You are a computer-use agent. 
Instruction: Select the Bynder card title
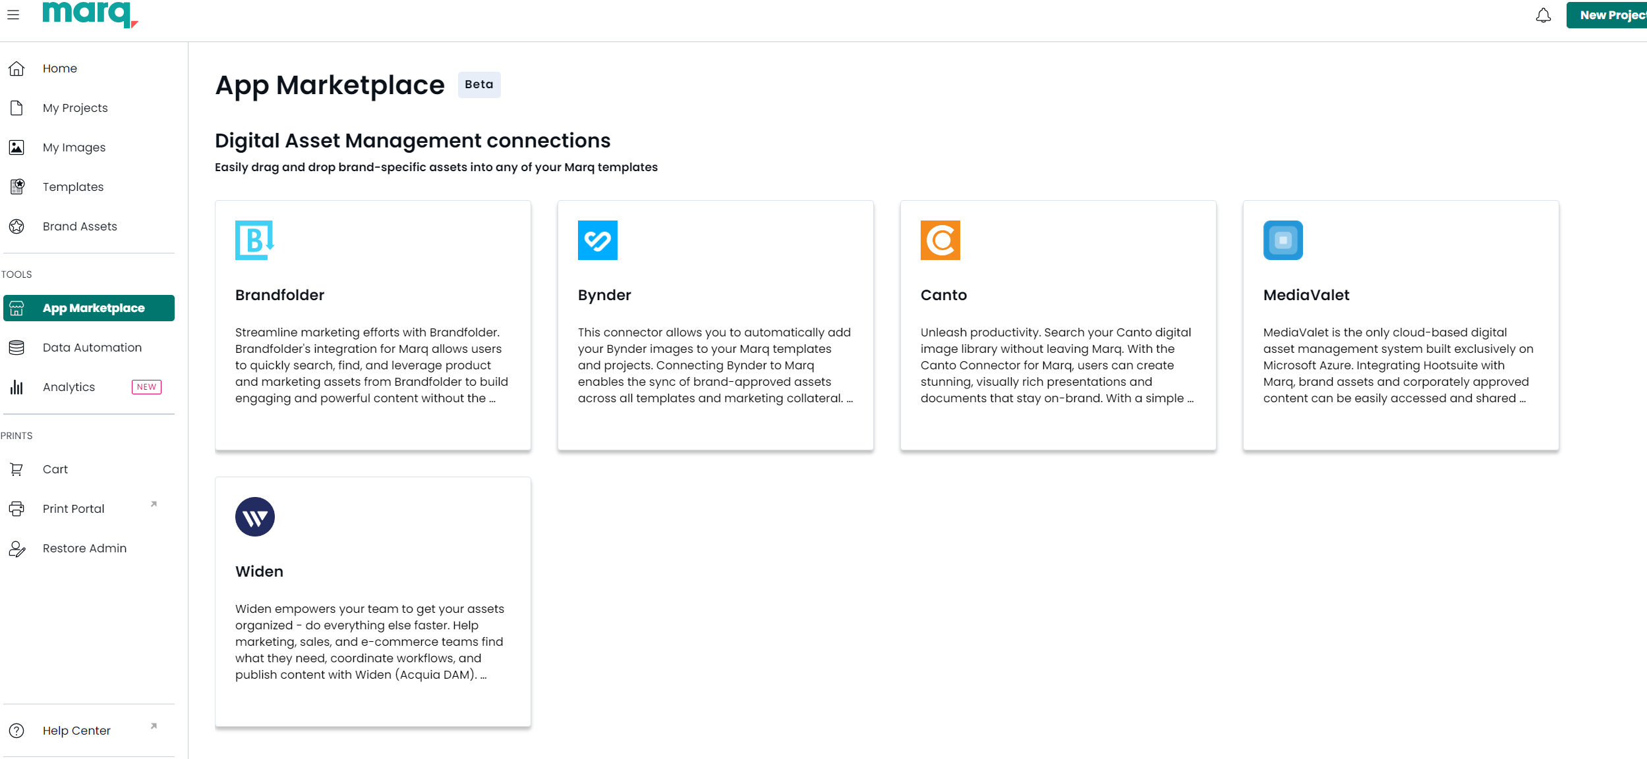pos(604,295)
